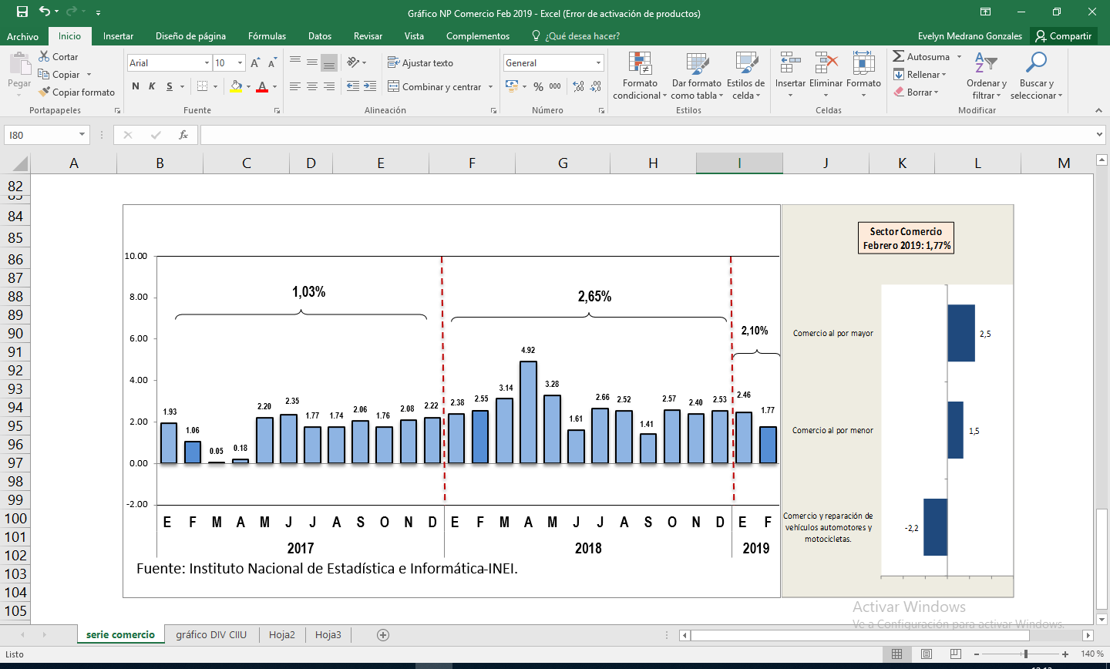Decrease decimal places
The image size is (1110, 669).
tap(596, 86)
